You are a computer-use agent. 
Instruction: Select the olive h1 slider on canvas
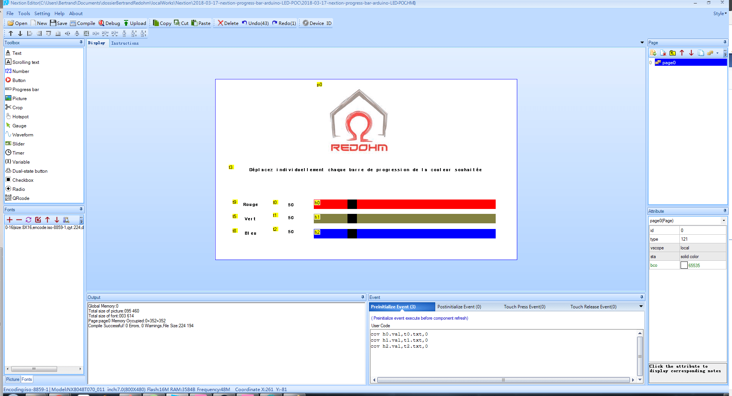[x=405, y=218]
